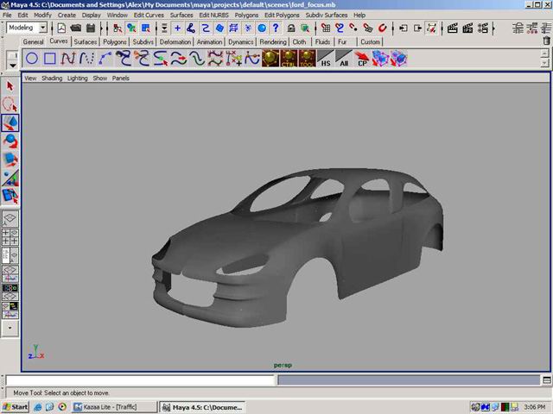
Task: Open the Dynamics shelf tab
Action: pyautogui.click(x=241, y=41)
